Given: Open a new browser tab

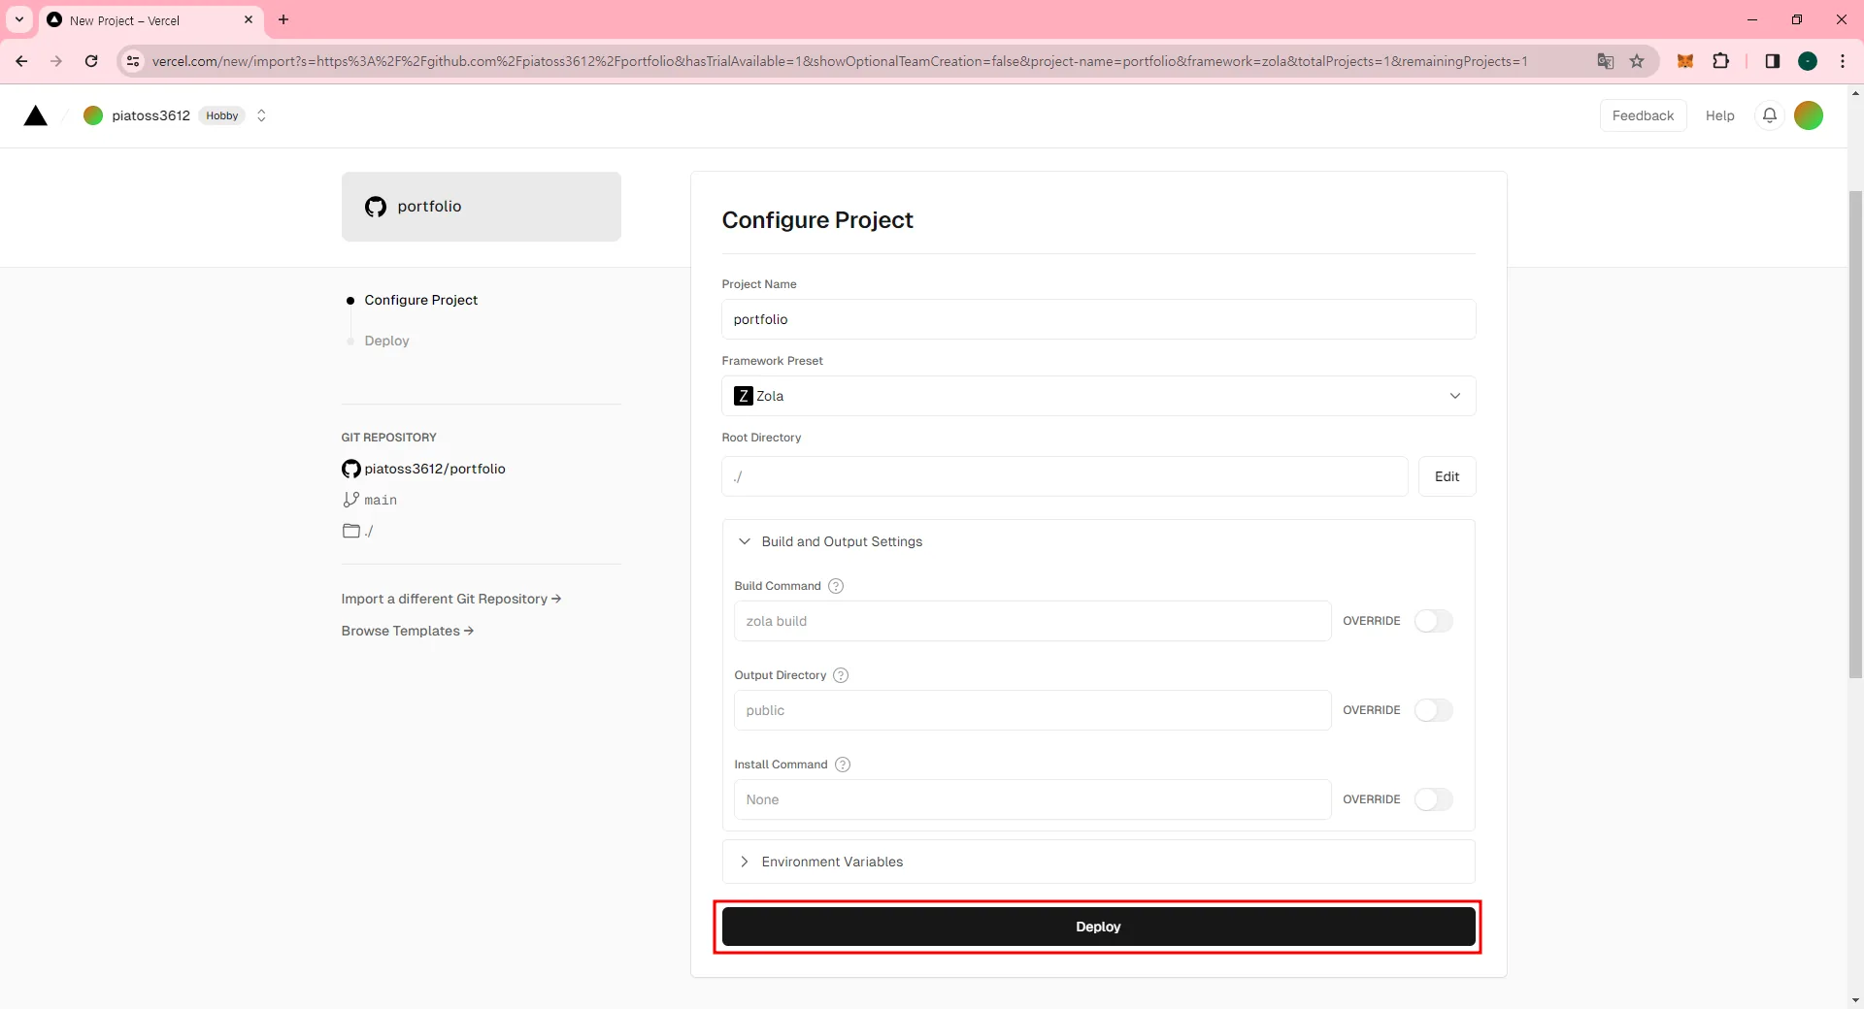Looking at the screenshot, I should [x=283, y=19].
